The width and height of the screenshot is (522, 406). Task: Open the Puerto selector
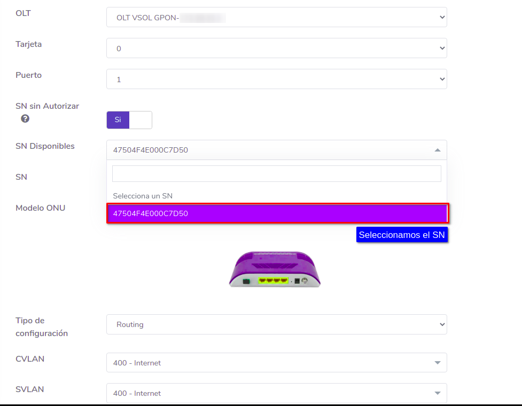(276, 79)
